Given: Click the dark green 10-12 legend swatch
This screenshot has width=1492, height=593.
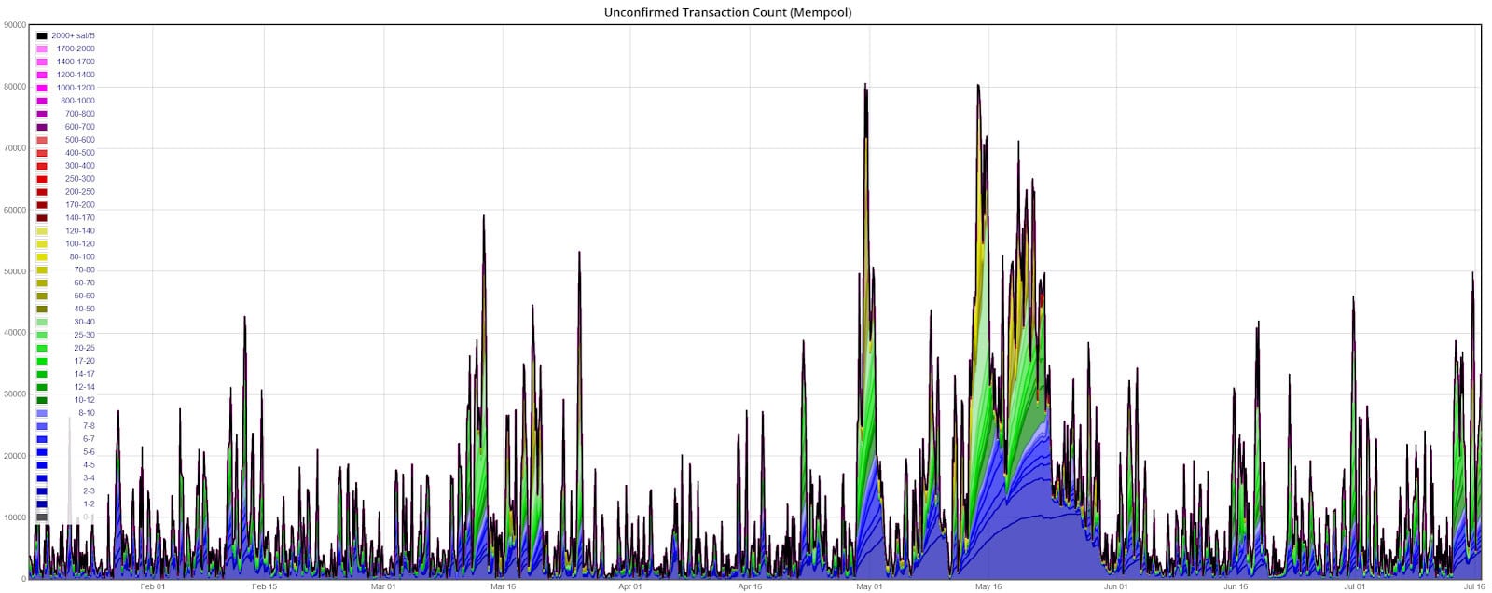Looking at the screenshot, I should pos(42,400).
